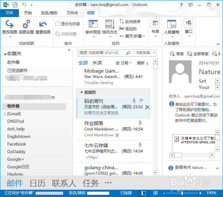Show All (全部) messages filter

83,63
